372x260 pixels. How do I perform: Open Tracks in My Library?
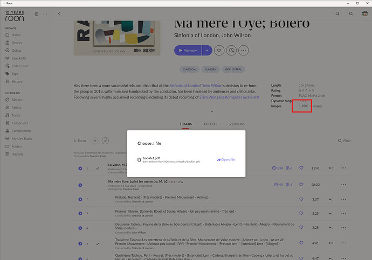(13, 115)
